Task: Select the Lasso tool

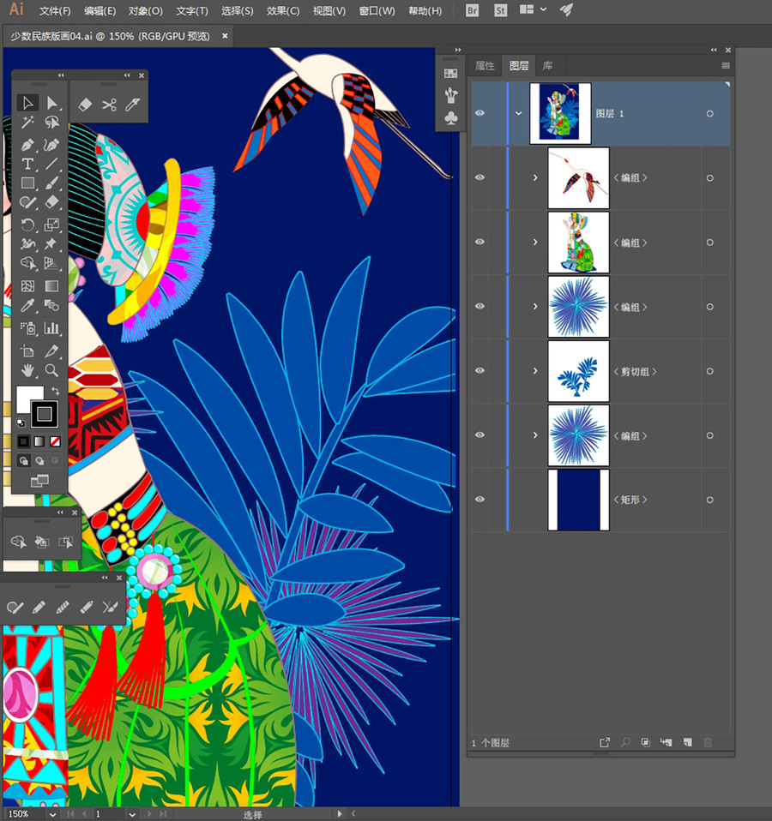Action: [51, 123]
